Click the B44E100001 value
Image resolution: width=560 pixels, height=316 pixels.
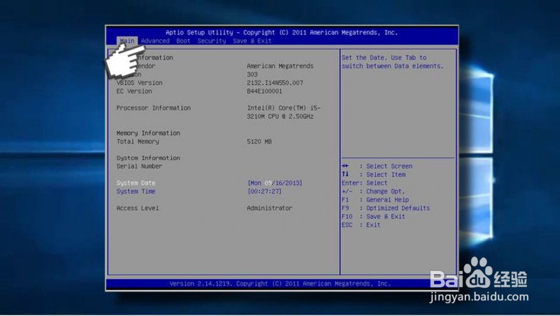(264, 91)
